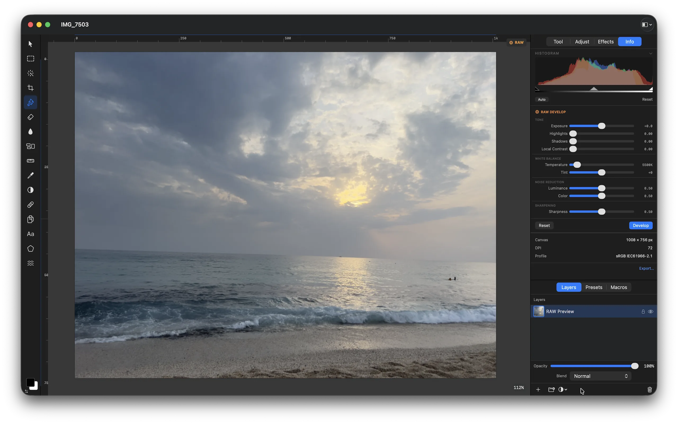The image size is (678, 424).
Task: Adjust the Temperature slider handle
Action: point(577,165)
